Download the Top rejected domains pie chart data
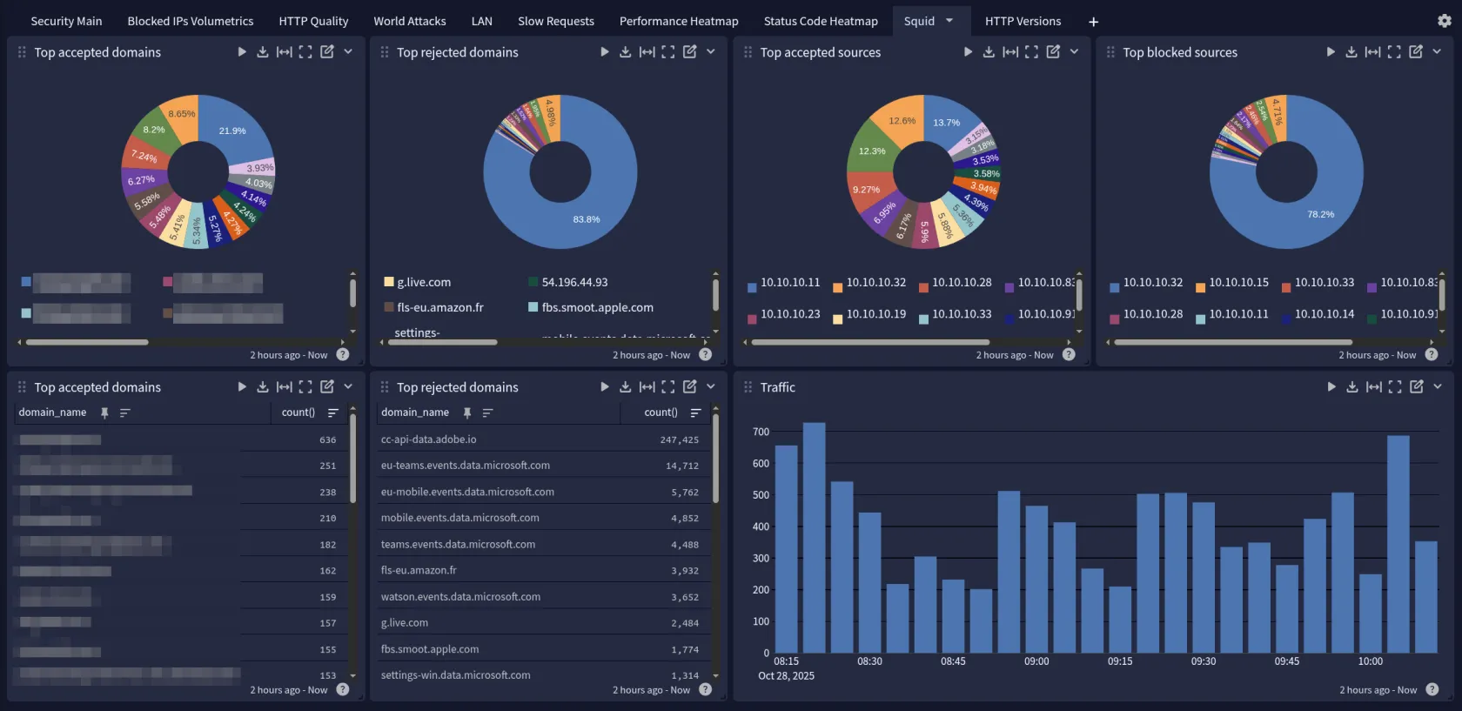1462x711 pixels. pos(625,52)
